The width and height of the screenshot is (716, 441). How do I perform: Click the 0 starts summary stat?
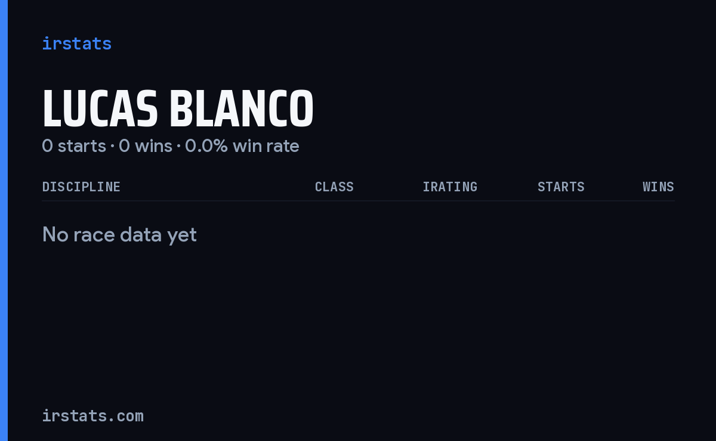pyautogui.click(x=74, y=146)
